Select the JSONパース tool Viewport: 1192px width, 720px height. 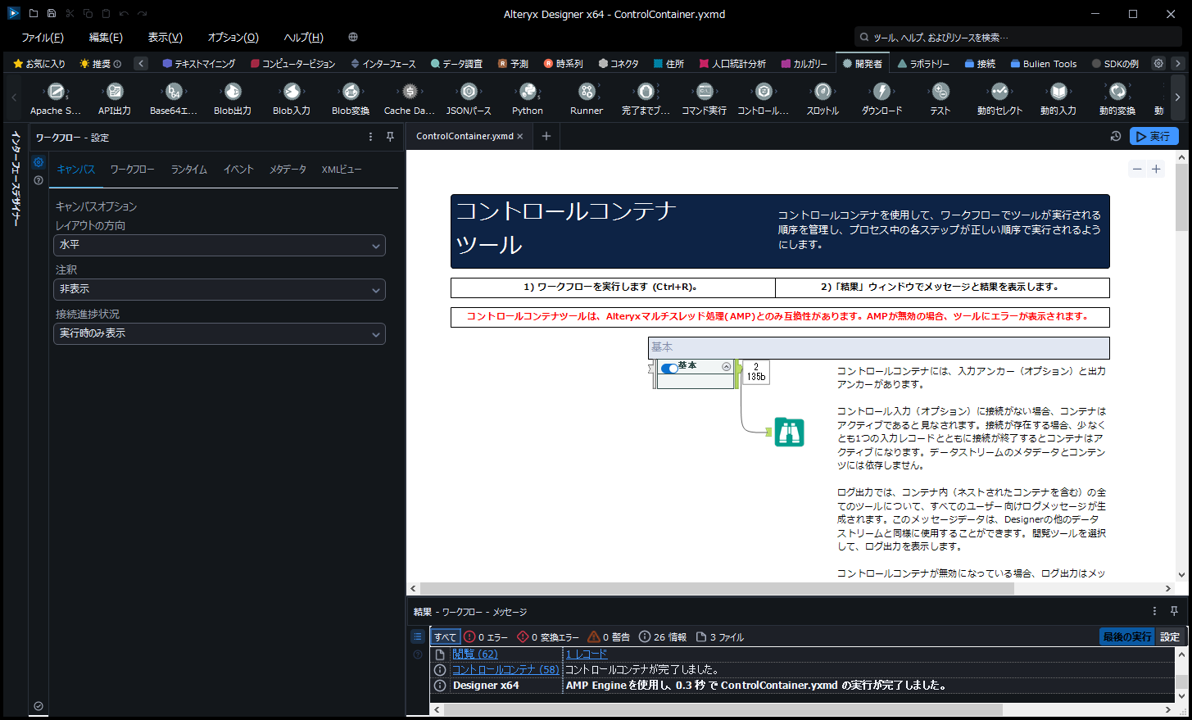tap(469, 97)
